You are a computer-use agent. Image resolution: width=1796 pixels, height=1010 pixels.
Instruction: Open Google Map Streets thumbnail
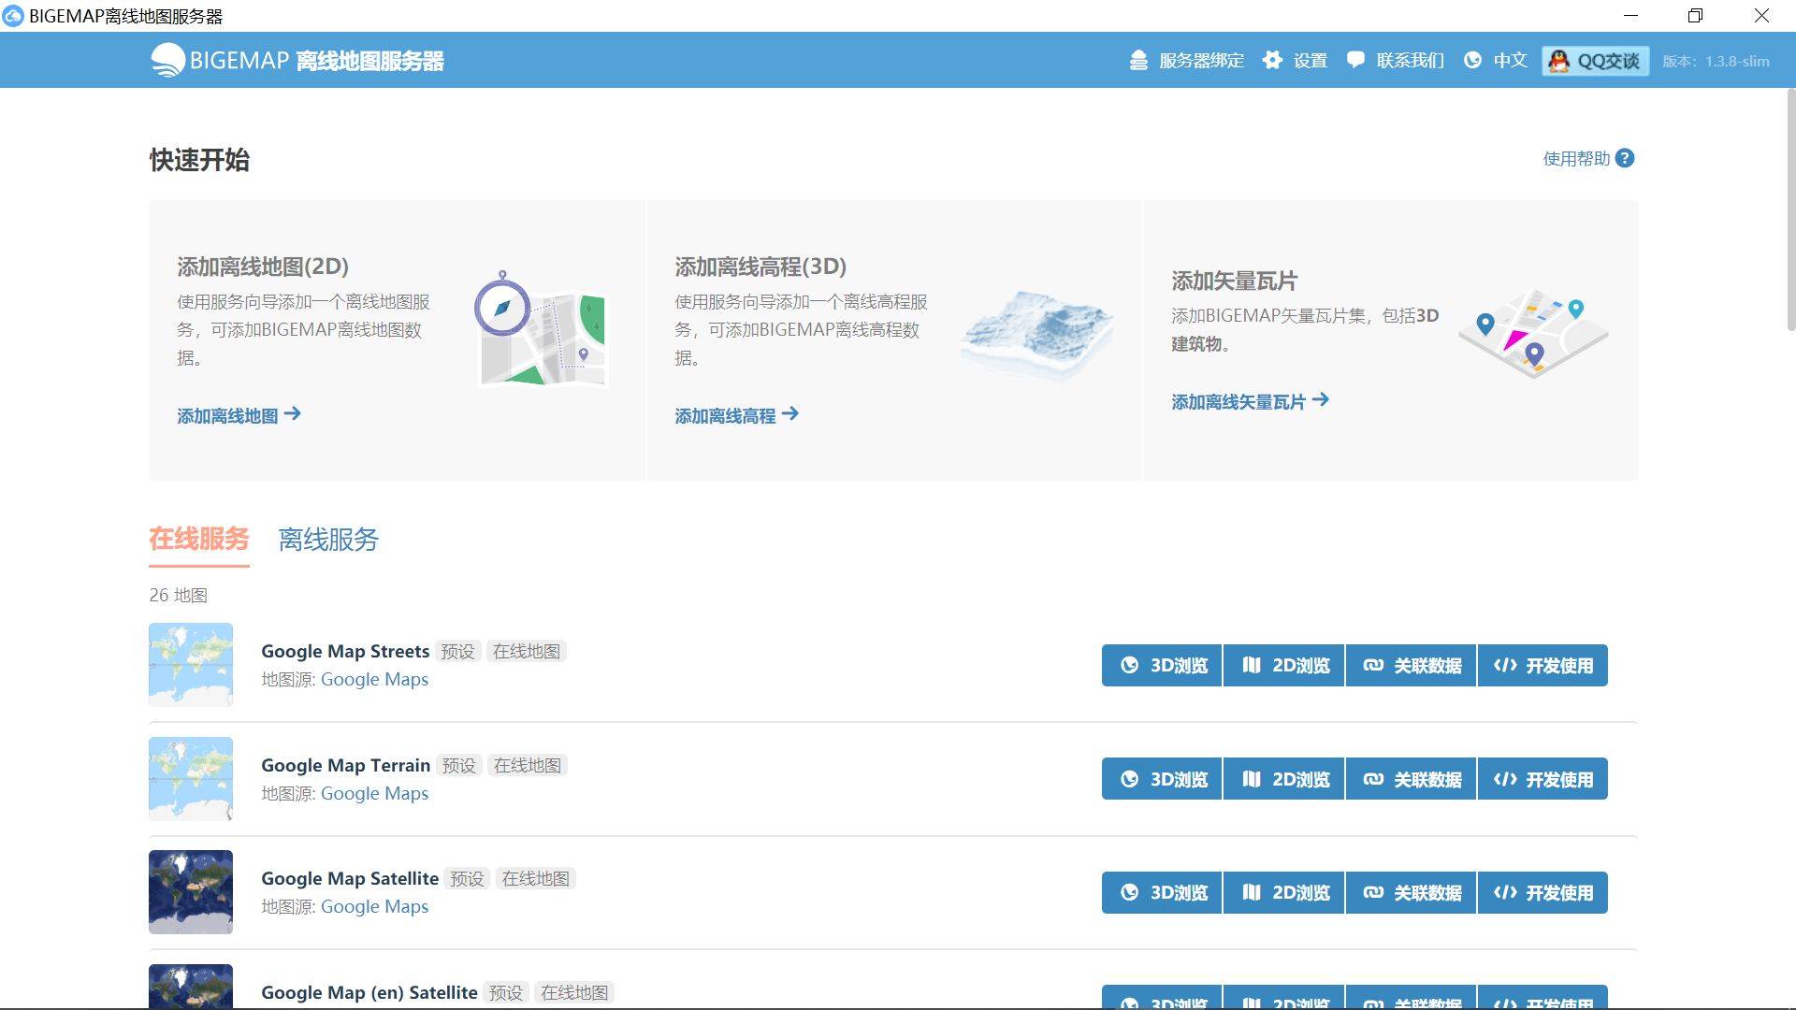tap(191, 665)
